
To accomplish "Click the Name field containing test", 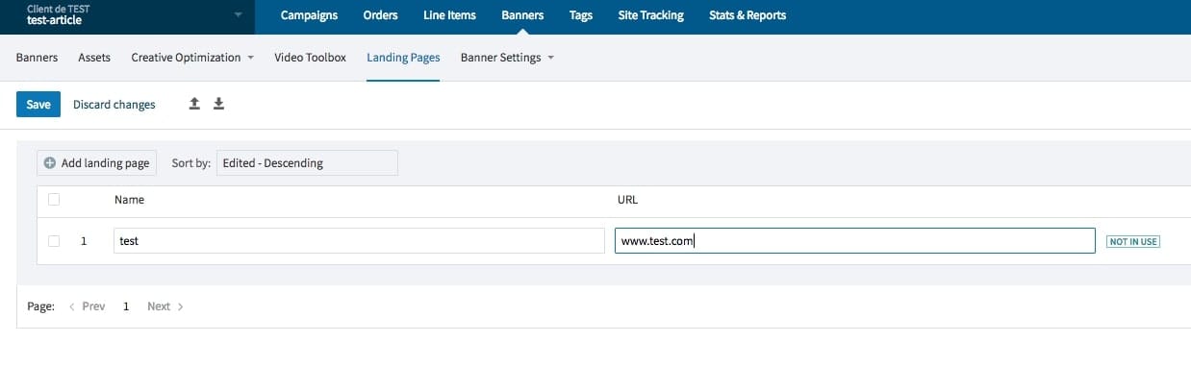I will pos(358,241).
